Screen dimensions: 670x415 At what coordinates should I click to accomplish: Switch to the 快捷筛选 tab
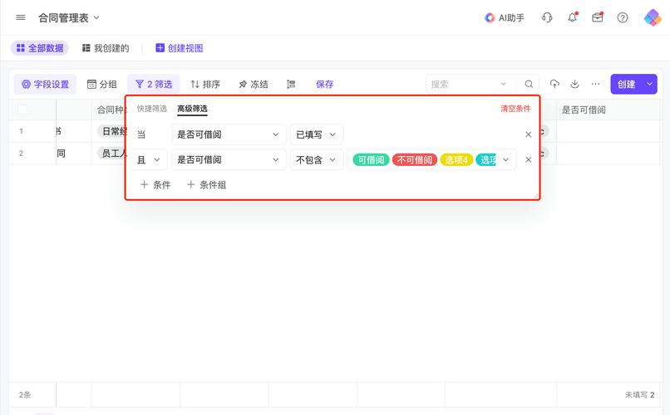click(x=151, y=109)
